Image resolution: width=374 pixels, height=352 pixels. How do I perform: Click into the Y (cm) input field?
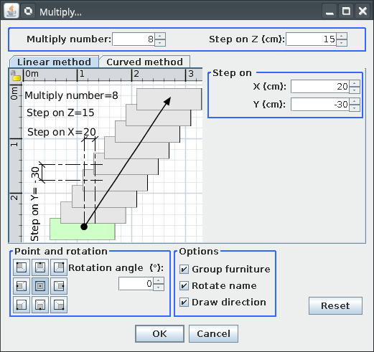(x=320, y=105)
